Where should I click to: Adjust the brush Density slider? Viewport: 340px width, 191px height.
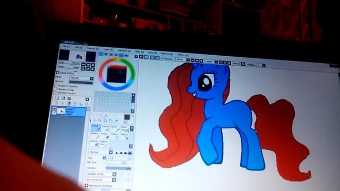[x=118, y=168]
